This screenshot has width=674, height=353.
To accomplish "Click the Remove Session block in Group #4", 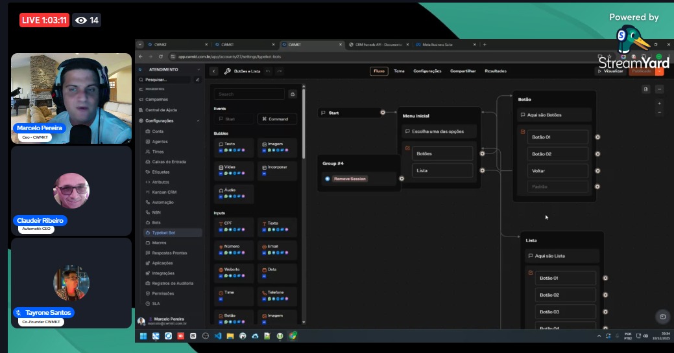I will tap(350, 179).
